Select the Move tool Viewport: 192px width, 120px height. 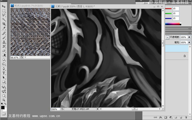4,6
